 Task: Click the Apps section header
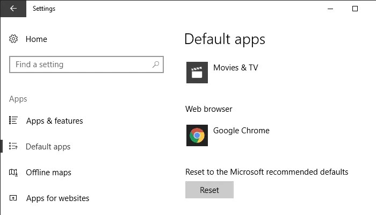[x=18, y=99]
